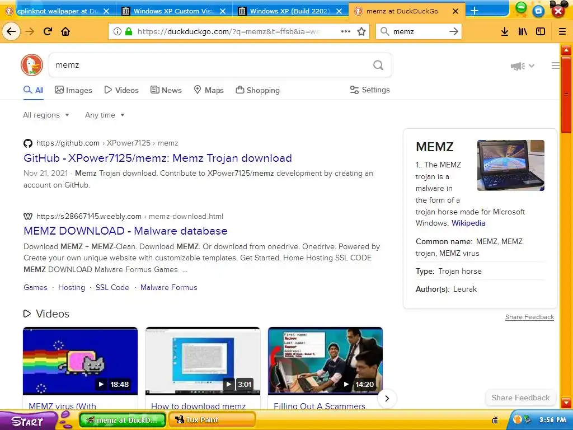
Task: Show next videos with the carousel arrow
Action: [x=387, y=398]
